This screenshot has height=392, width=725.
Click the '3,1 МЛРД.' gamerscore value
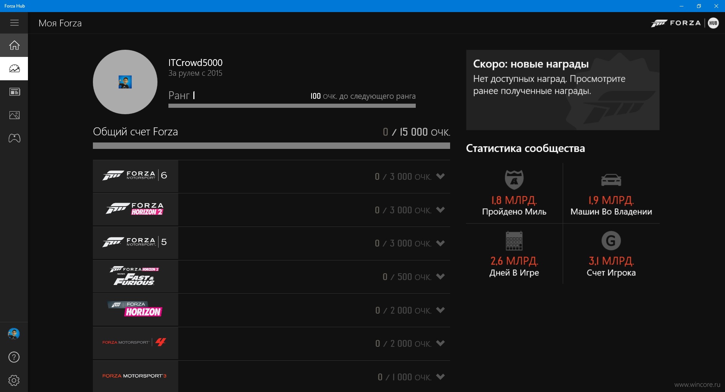coord(611,261)
